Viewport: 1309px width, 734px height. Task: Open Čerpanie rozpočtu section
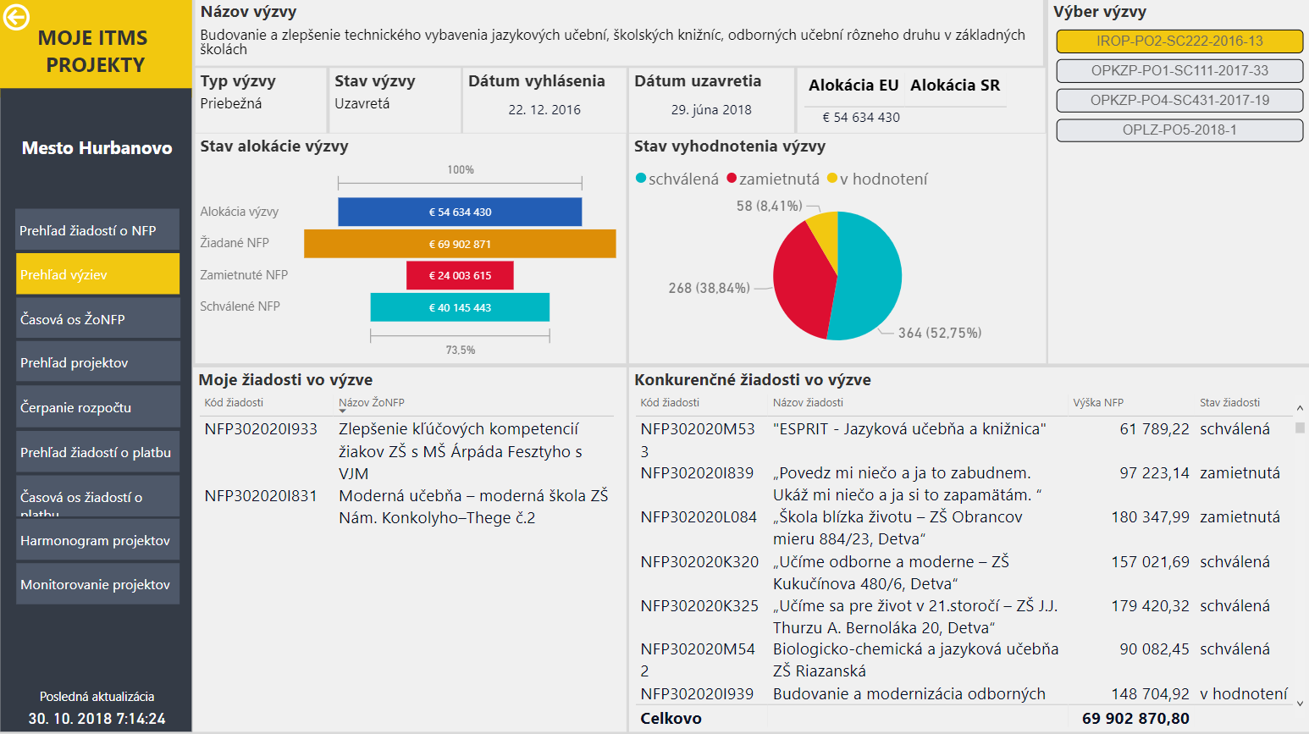pyautogui.click(x=97, y=407)
